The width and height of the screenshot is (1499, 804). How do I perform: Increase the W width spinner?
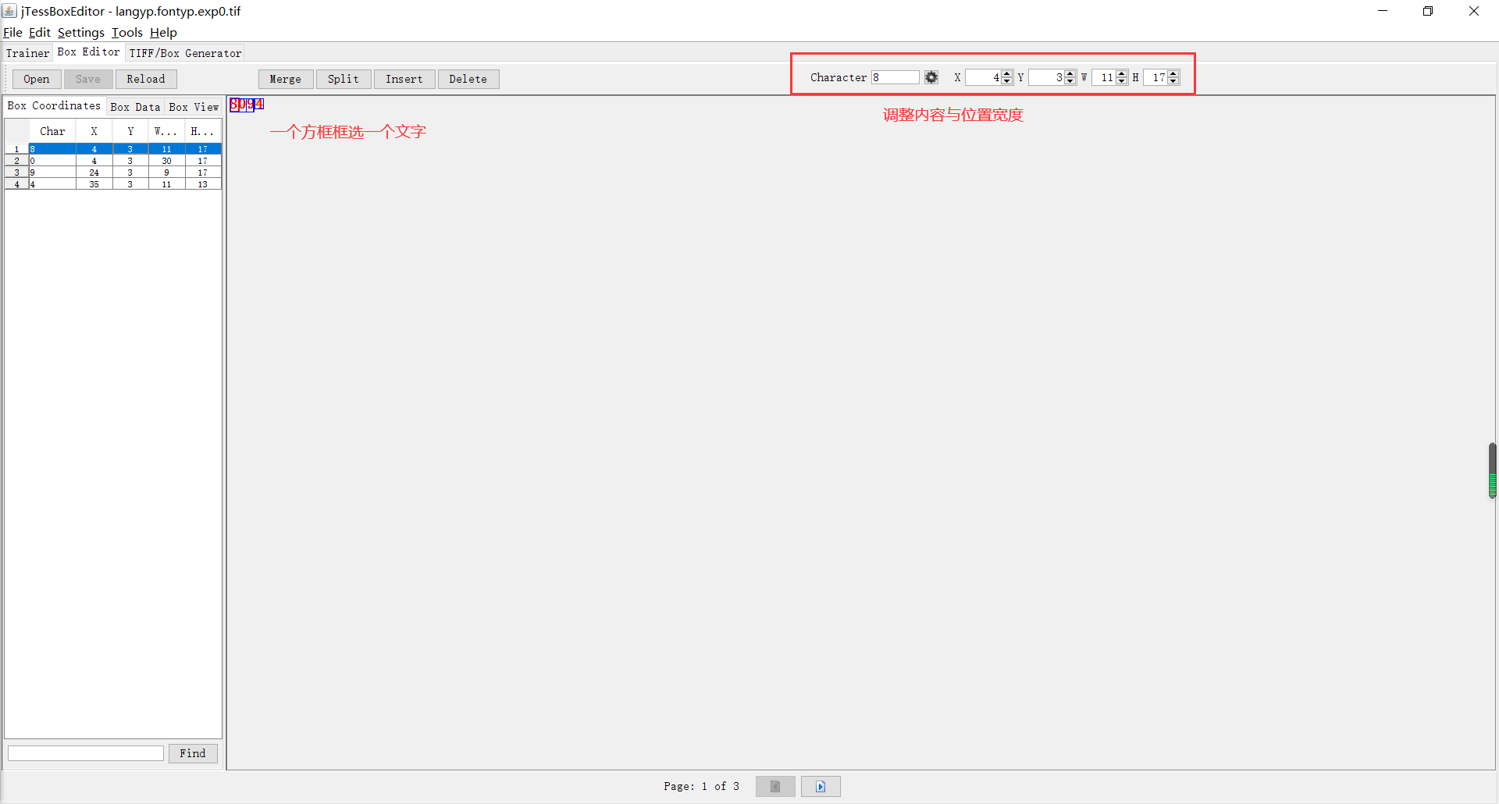(x=1122, y=73)
